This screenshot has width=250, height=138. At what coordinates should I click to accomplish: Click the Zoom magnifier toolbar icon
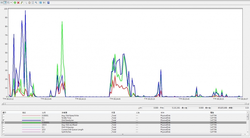36,2
